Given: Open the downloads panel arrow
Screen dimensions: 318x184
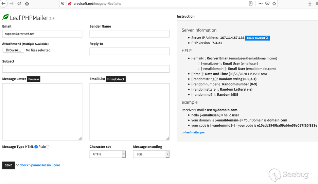Looking at the screenshot, I should point(310,3).
